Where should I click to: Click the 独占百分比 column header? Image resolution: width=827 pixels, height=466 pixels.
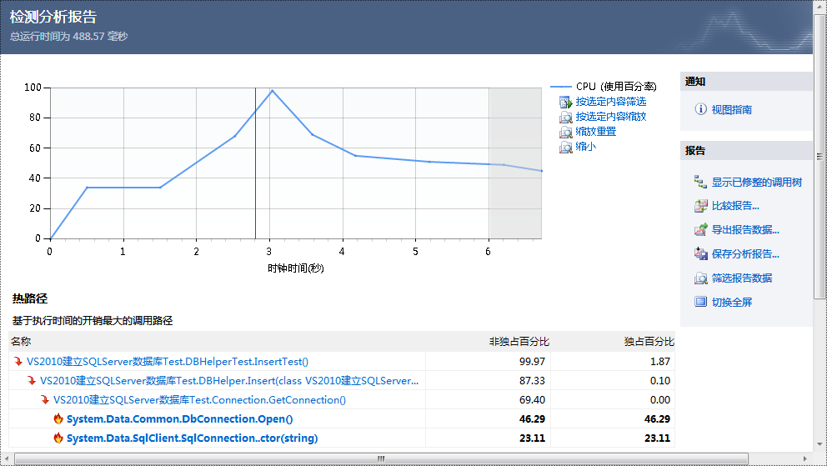pyautogui.click(x=649, y=342)
